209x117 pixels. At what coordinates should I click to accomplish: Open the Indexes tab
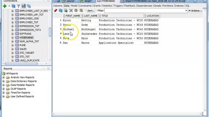(179, 6)
